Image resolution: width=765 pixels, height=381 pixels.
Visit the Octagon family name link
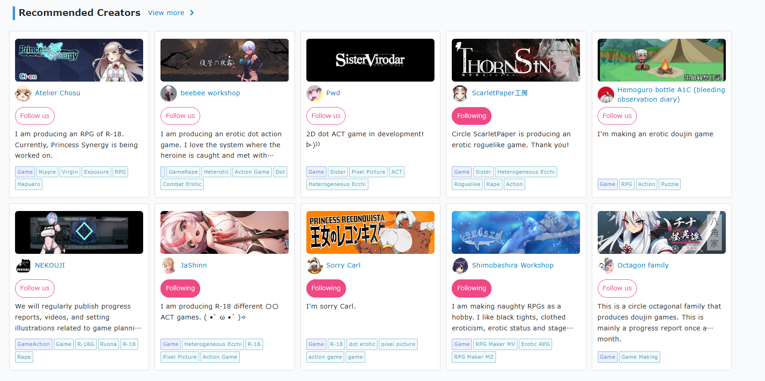[x=643, y=265]
